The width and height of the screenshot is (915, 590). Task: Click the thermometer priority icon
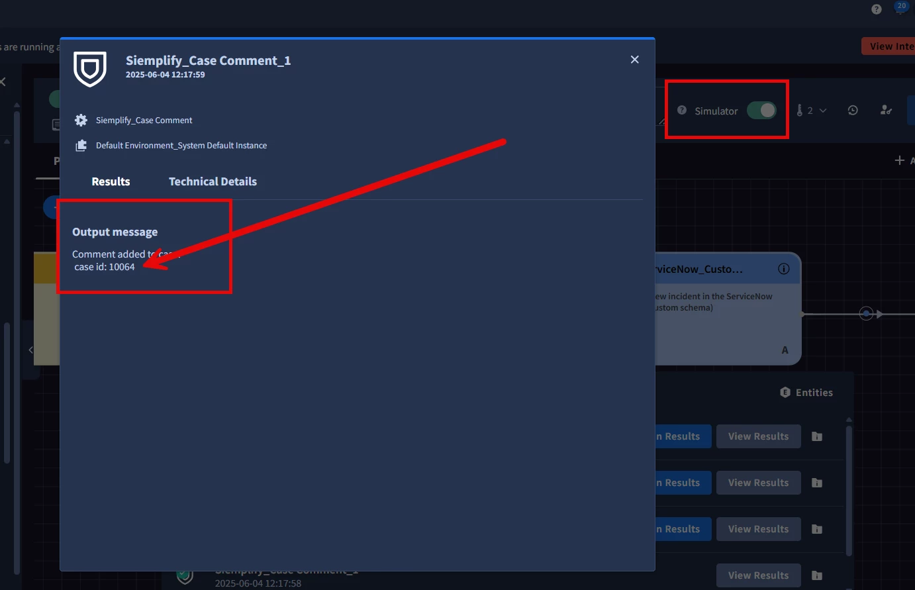800,111
